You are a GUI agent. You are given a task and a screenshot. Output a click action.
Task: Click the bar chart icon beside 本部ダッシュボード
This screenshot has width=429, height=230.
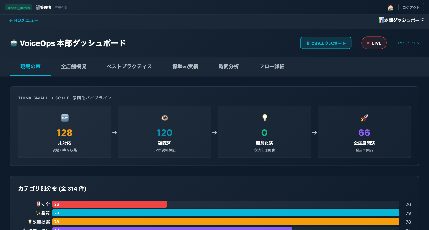(380, 20)
